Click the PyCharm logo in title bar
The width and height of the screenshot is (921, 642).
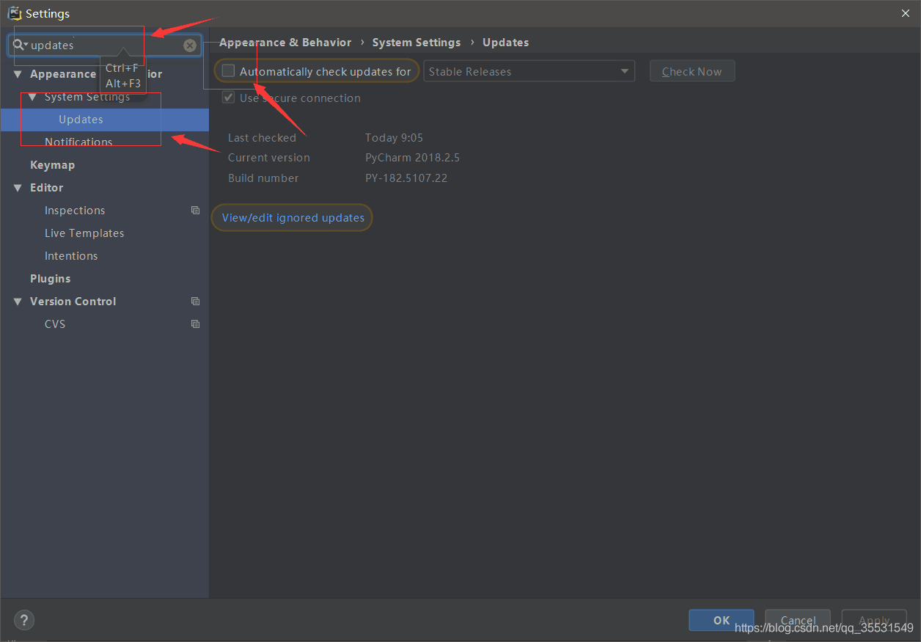coord(14,13)
